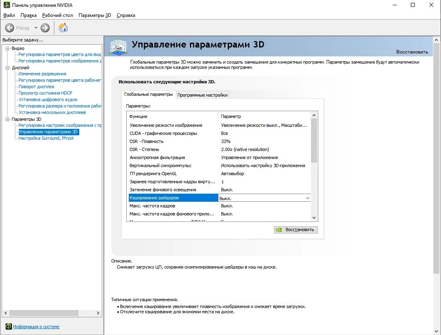Switch to Глобальные параметры tab
441x335 pixels.
[148, 94]
